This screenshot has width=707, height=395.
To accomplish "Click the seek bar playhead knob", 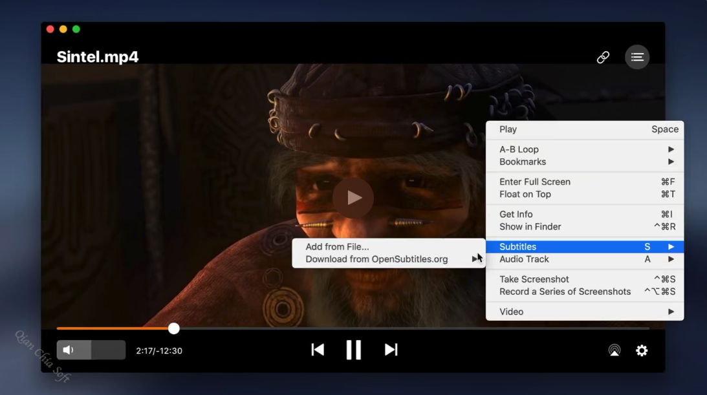I will [x=173, y=328].
